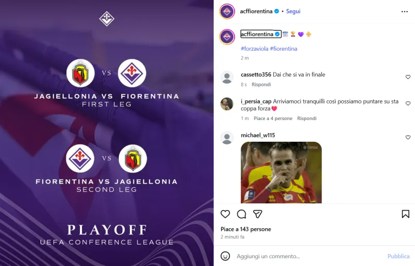
Task: View who liked: Piace a 4 persone
Action: click(273, 119)
